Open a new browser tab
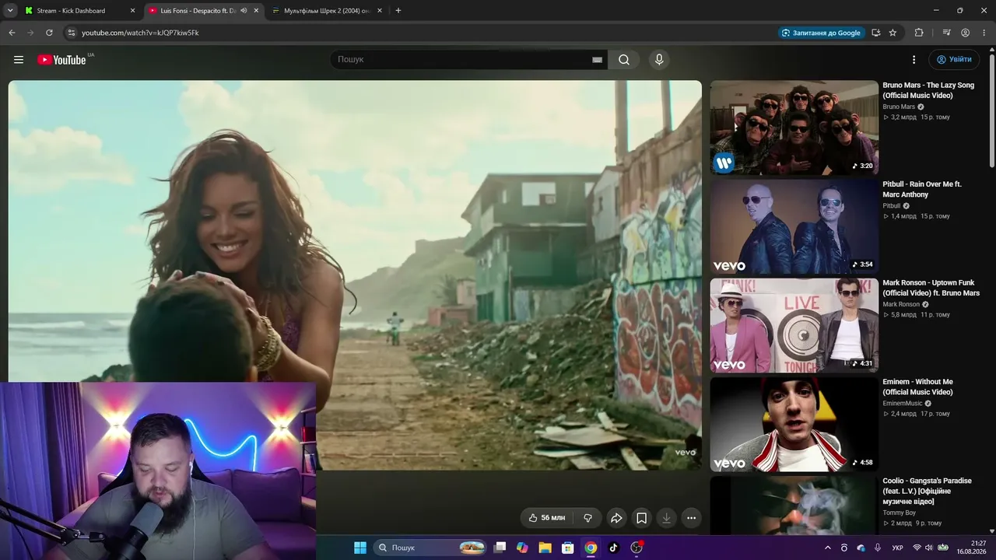 click(x=398, y=11)
